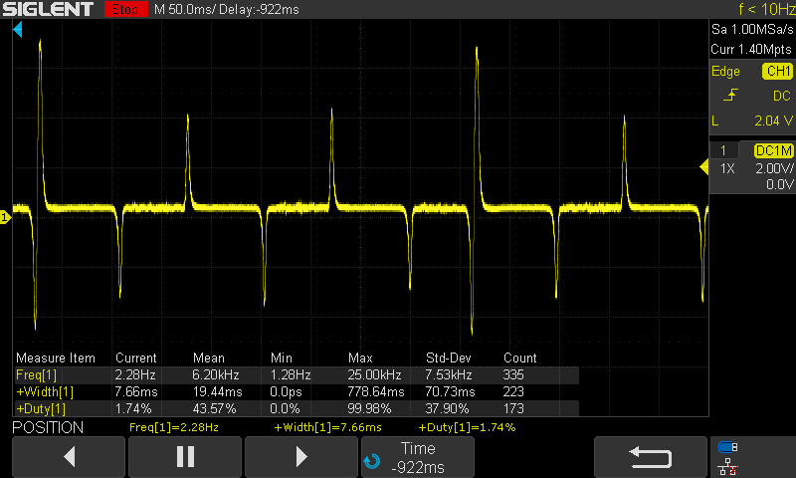Click the Delay:-922ms readout at top
796x478 pixels.
(259, 9)
